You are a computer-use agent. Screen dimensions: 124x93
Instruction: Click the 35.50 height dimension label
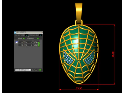pos(113,54)
